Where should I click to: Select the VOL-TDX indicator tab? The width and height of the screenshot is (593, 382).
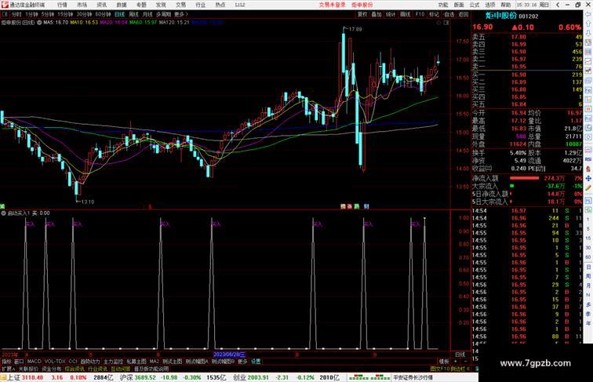[x=55, y=362]
